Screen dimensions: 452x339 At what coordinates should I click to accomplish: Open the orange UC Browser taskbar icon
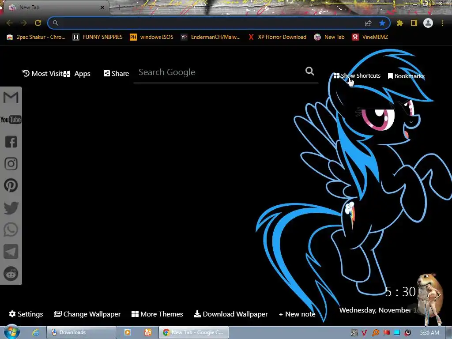[148, 332]
